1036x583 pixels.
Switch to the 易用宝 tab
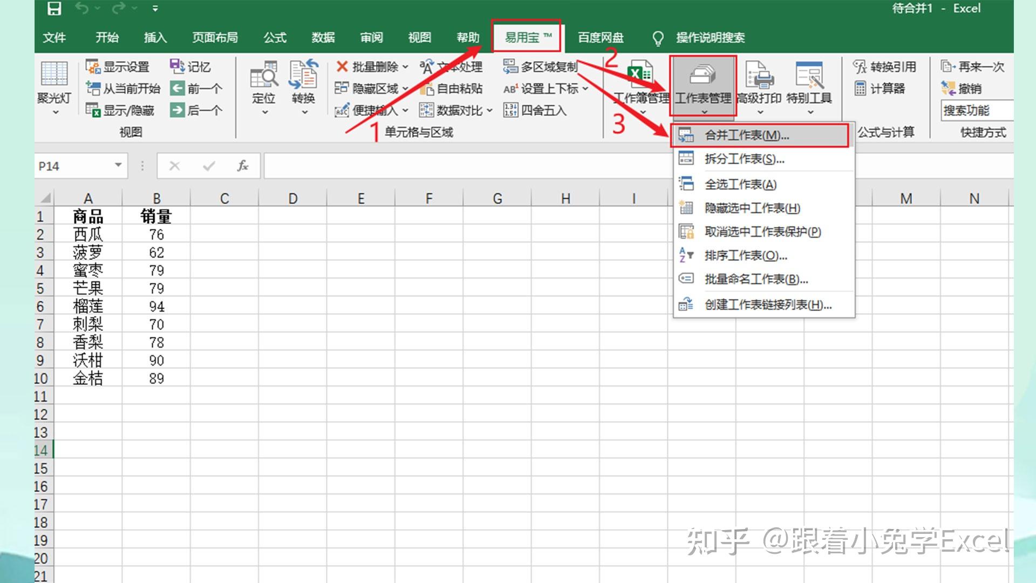(x=527, y=37)
